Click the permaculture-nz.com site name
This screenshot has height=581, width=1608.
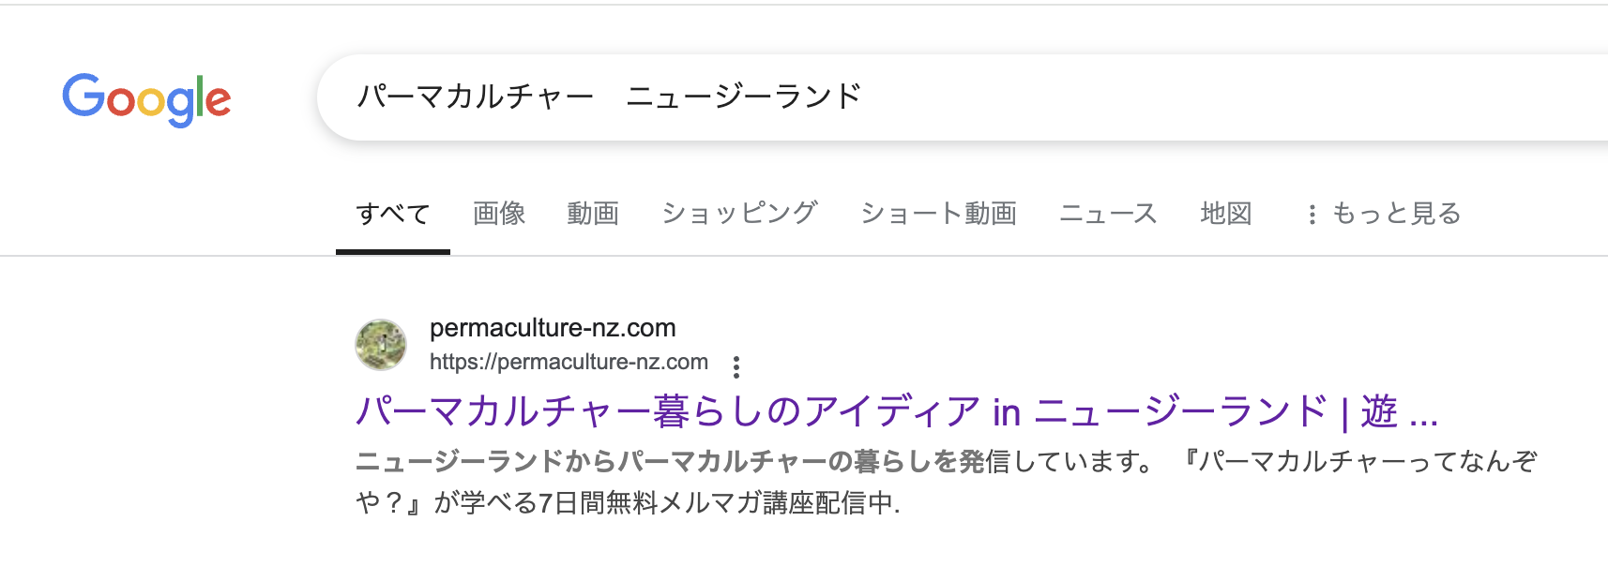tap(553, 328)
